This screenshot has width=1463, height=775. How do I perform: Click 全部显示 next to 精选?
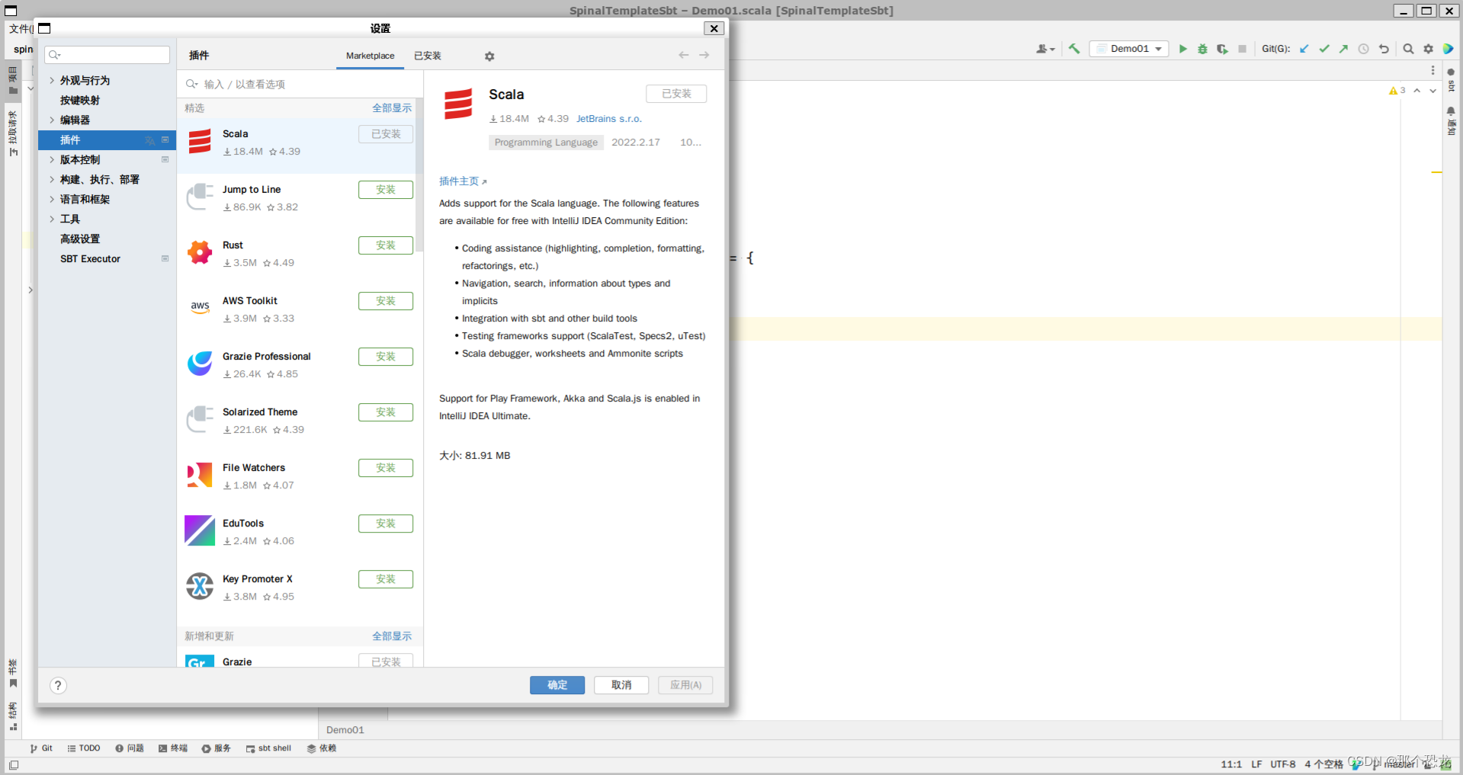coord(392,108)
